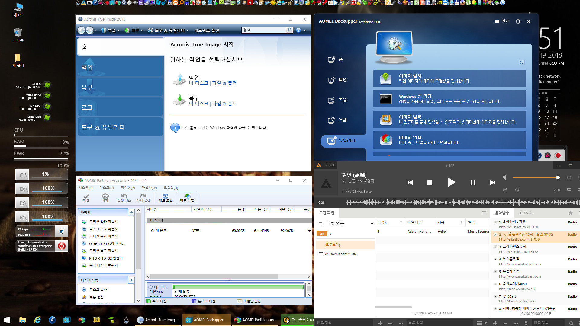This screenshot has width=580, height=326.
Task: Pause the AIMP track
Action: click(x=473, y=182)
